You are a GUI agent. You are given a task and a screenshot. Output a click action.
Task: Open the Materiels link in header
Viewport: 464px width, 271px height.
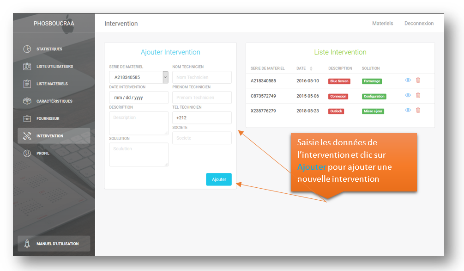(383, 24)
